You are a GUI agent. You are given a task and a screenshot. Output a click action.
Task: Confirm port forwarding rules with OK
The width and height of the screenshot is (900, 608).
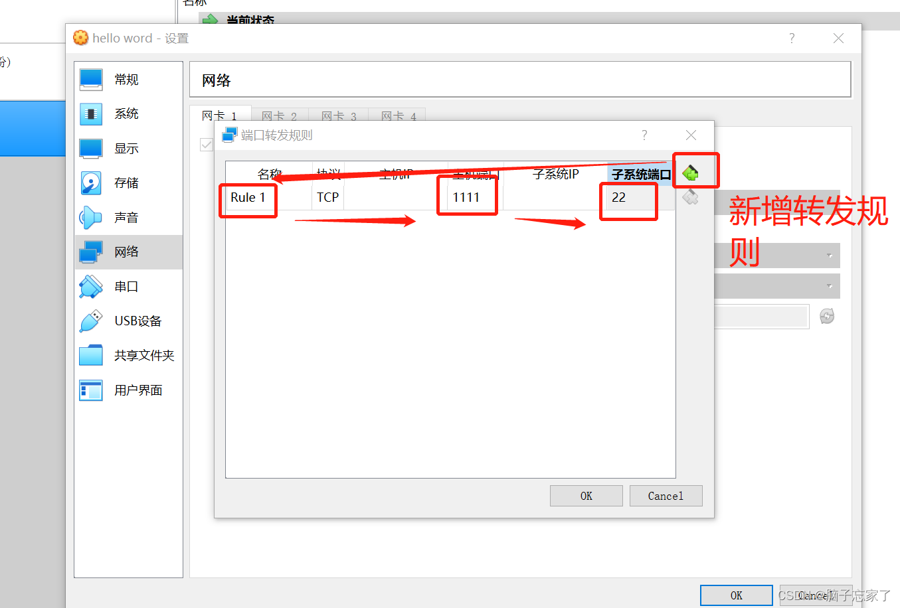click(586, 495)
